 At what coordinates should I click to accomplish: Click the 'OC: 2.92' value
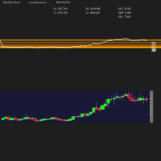coord(124,9)
